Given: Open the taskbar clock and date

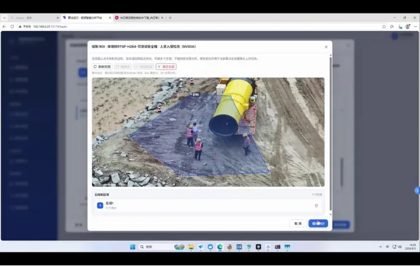Looking at the screenshot, I should pyautogui.click(x=411, y=247).
